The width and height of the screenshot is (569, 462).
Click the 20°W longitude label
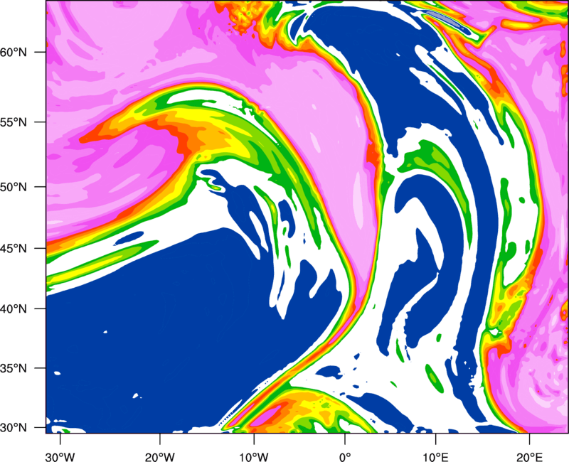click(x=159, y=457)
